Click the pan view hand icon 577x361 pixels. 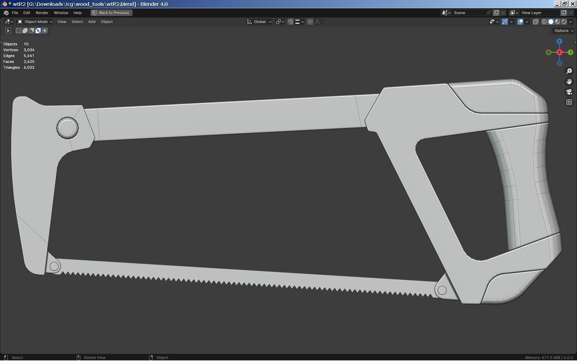click(x=569, y=81)
